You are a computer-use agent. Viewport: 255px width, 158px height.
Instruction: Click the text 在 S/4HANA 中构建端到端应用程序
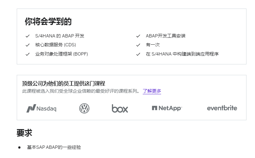[182, 54]
